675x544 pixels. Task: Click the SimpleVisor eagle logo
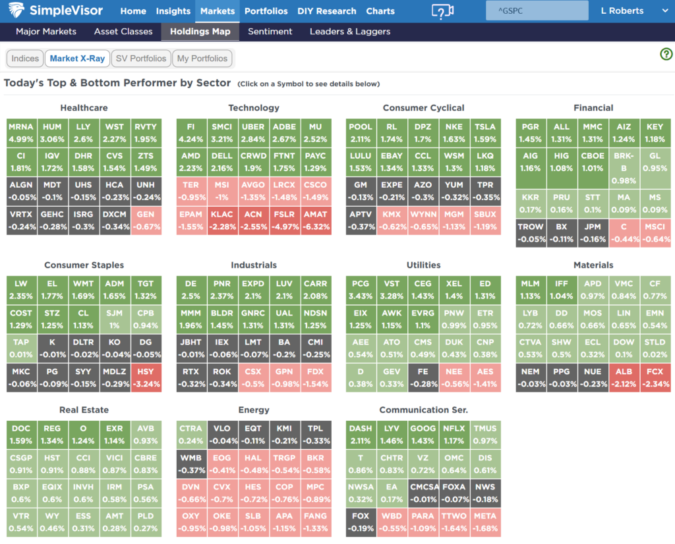pyautogui.click(x=16, y=11)
